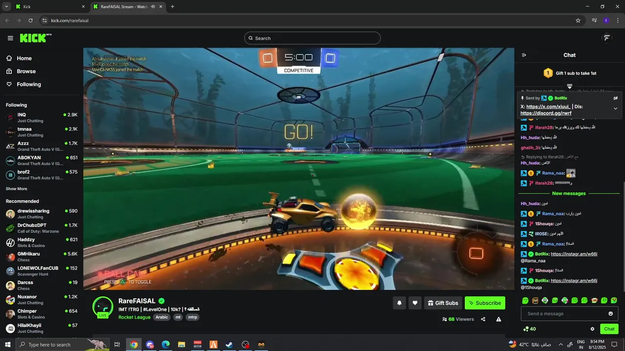Subscribe to RareFAISAL
This screenshot has width=625, height=351.
click(x=485, y=303)
